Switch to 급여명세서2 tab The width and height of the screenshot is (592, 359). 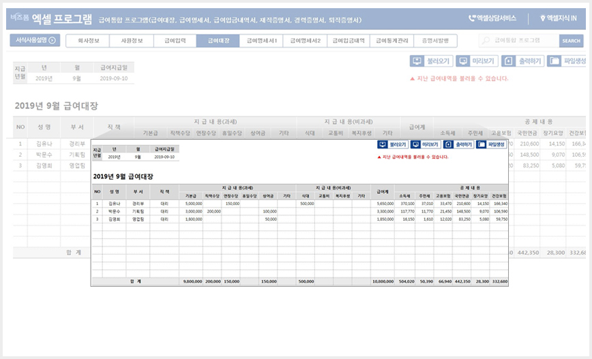point(306,41)
